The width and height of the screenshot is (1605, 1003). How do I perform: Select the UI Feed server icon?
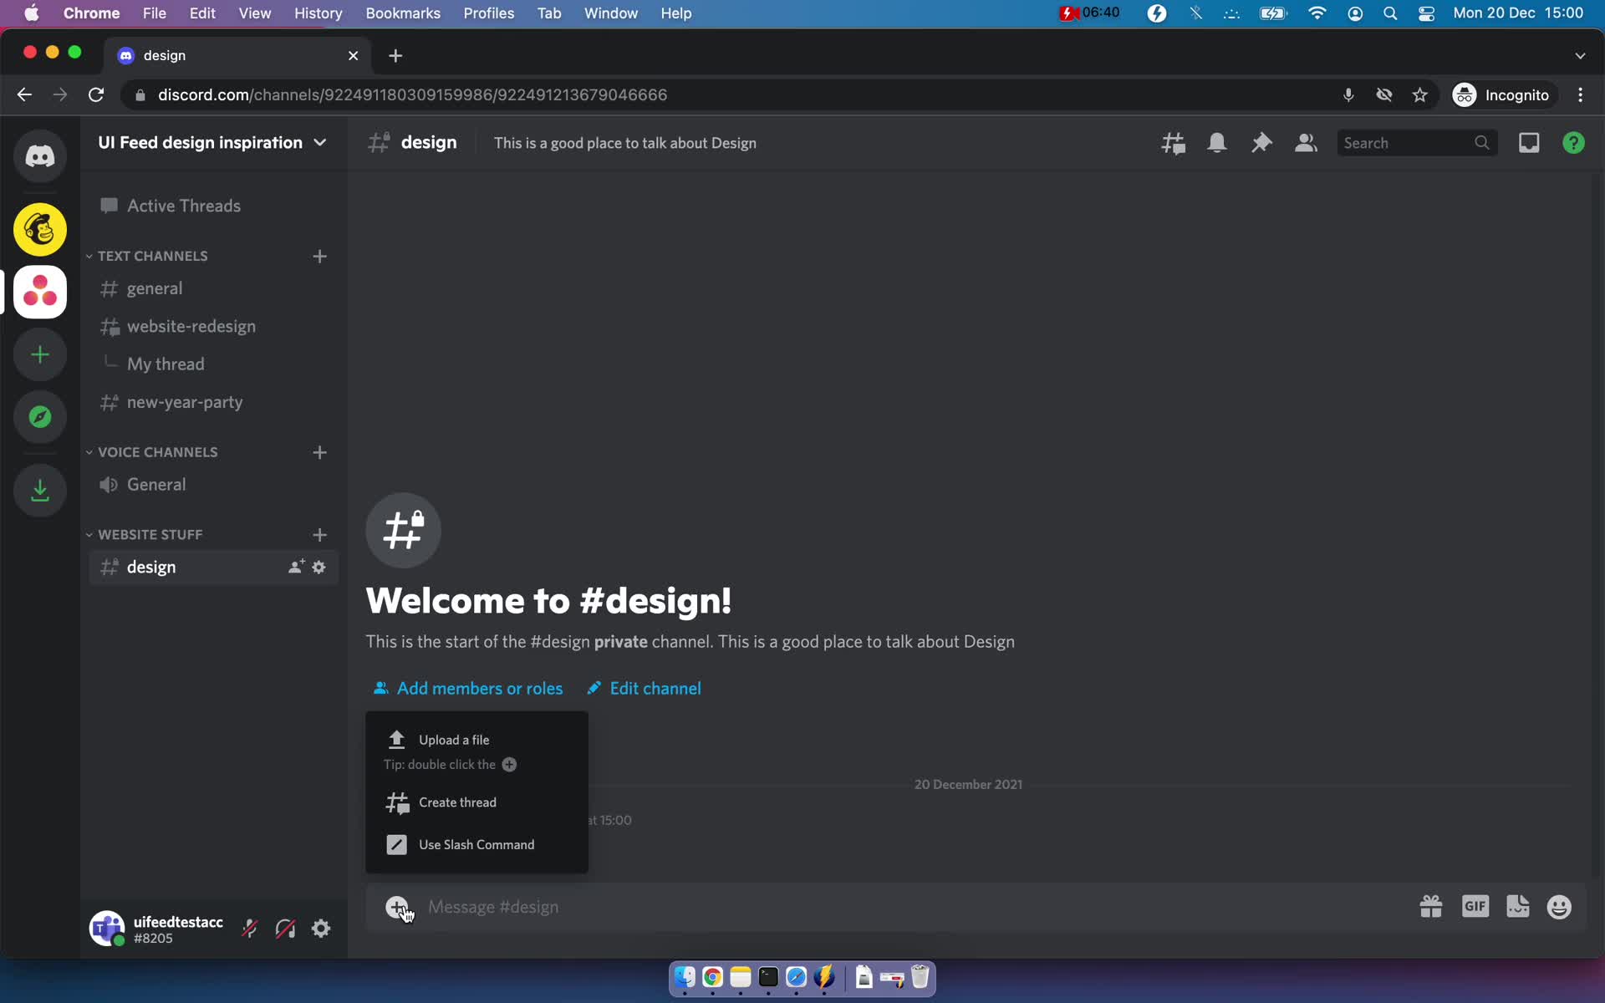tap(39, 292)
